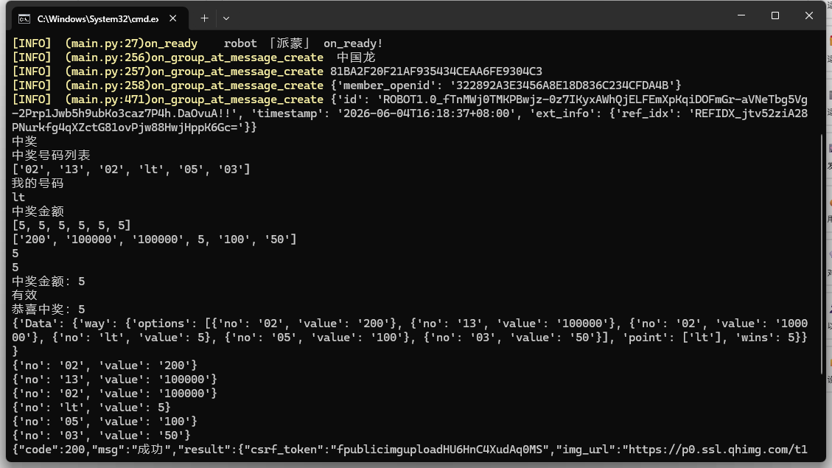Close the cmd.exe tab
This screenshot has height=468, width=832.
point(173,18)
